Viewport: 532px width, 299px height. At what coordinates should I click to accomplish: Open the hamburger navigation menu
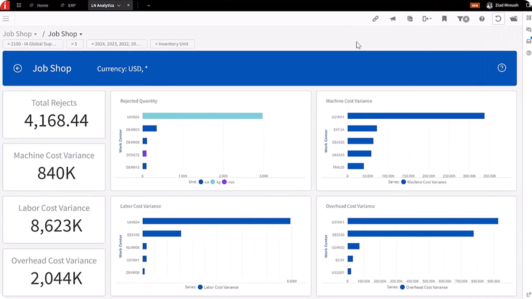[6, 19]
